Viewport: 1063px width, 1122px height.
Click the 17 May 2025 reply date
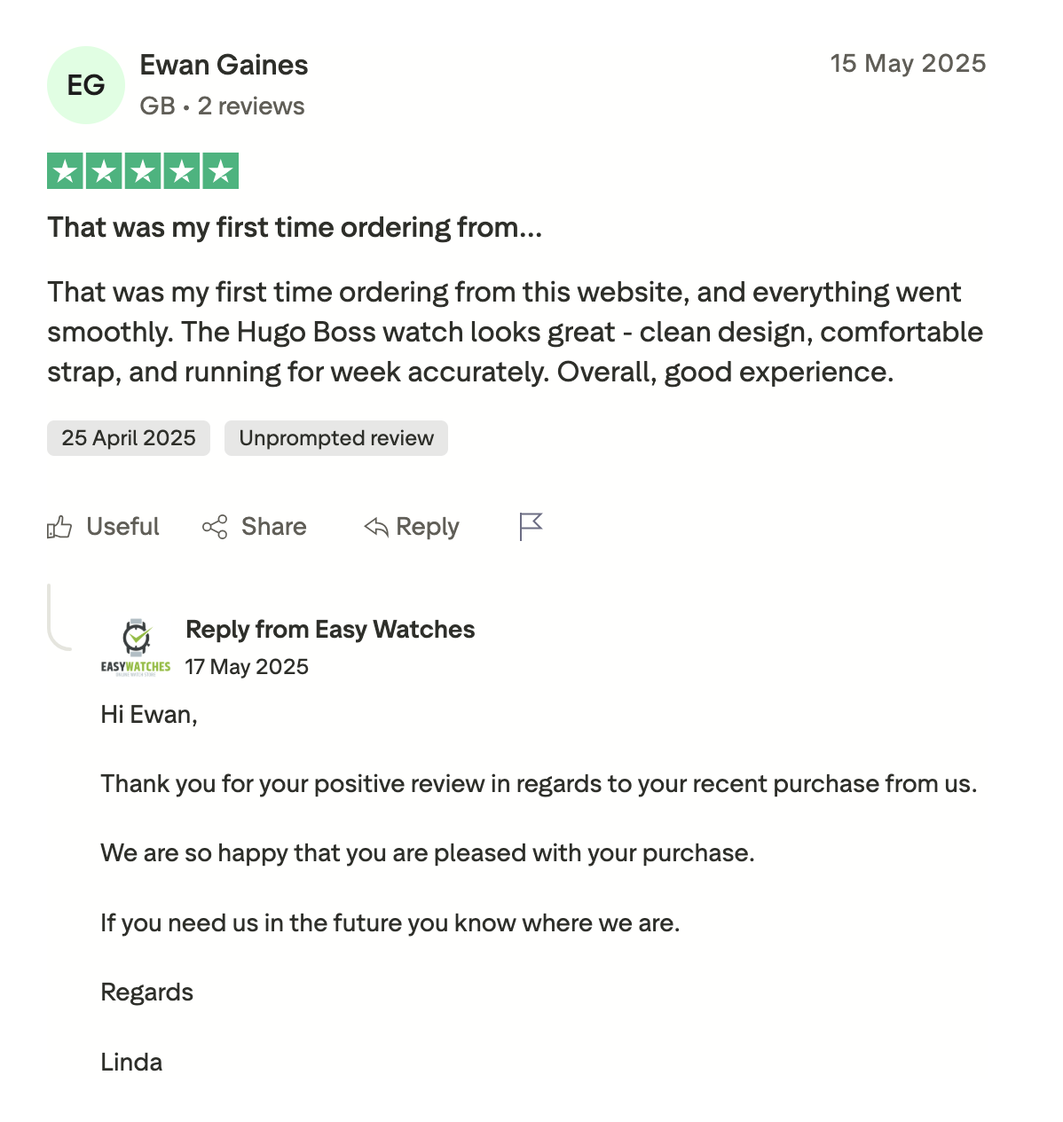click(x=247, y=667)
